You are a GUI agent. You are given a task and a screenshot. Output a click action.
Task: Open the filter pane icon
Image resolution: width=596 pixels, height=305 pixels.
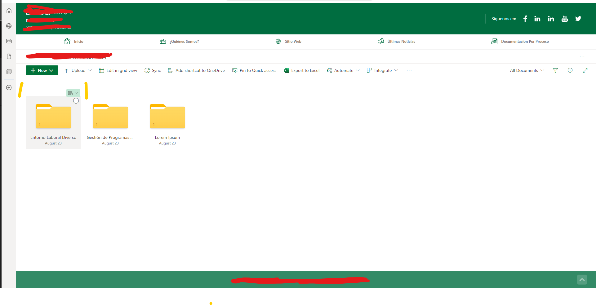(555, 70)
